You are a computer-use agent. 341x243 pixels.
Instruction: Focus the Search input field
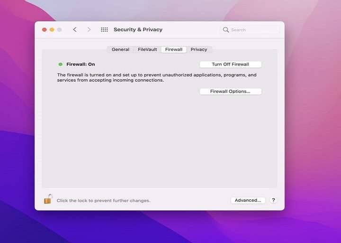[253, 30]
